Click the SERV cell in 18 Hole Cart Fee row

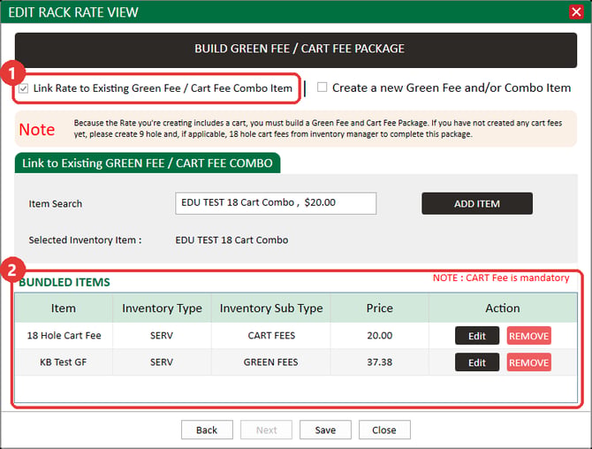point(162,335)
